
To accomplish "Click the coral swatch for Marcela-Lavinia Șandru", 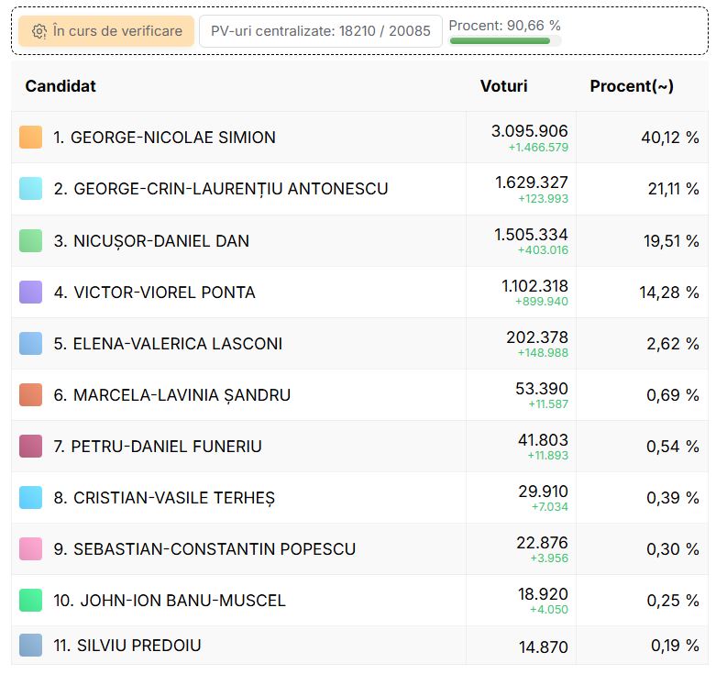I will [30, 394].
